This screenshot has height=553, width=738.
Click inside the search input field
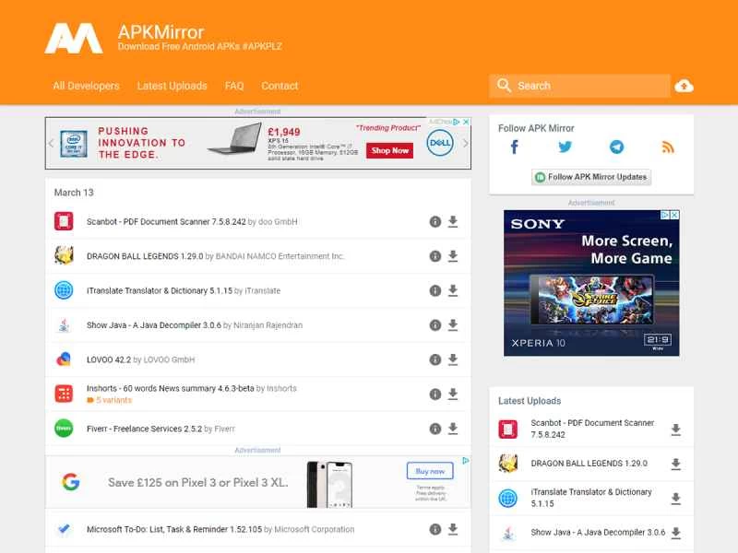coord(581,85)
